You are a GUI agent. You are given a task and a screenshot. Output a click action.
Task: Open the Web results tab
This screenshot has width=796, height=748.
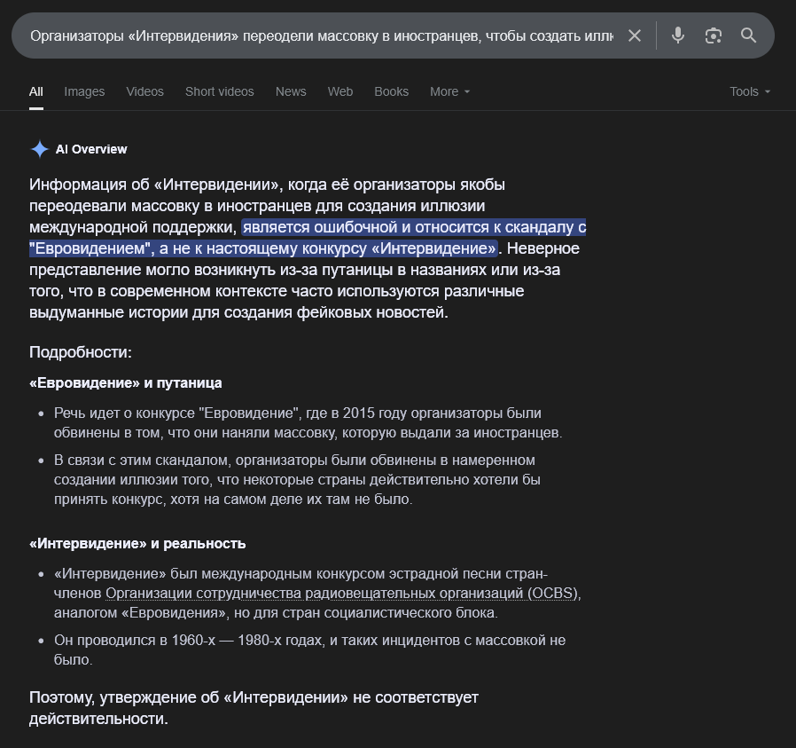pos(340,91)
